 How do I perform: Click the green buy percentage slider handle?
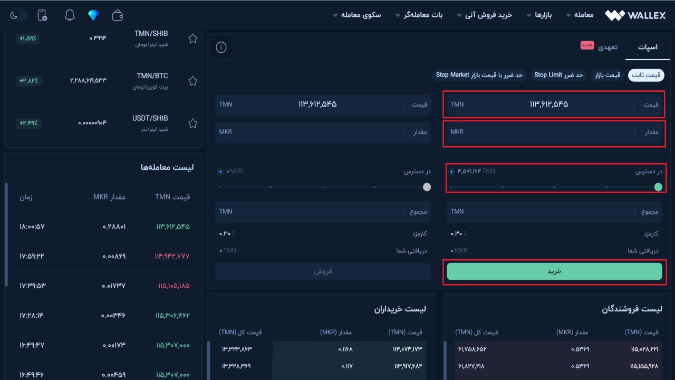pyautogui.click(x=658, y=187)
